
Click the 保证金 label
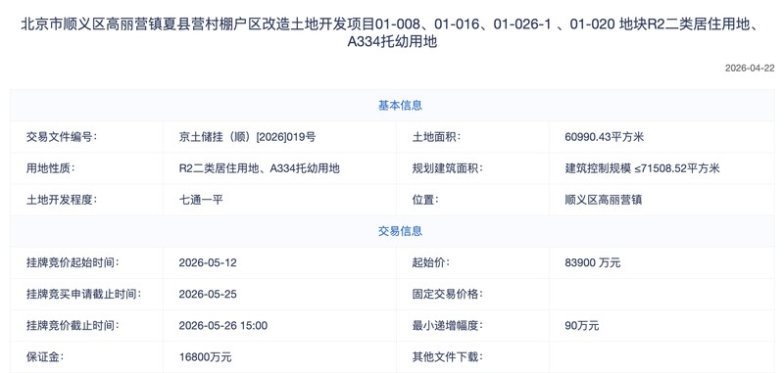[45, 357]
